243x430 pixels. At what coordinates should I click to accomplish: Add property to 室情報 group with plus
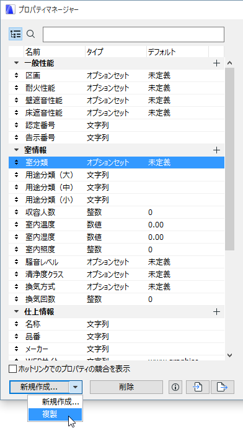tap(216, 150)
